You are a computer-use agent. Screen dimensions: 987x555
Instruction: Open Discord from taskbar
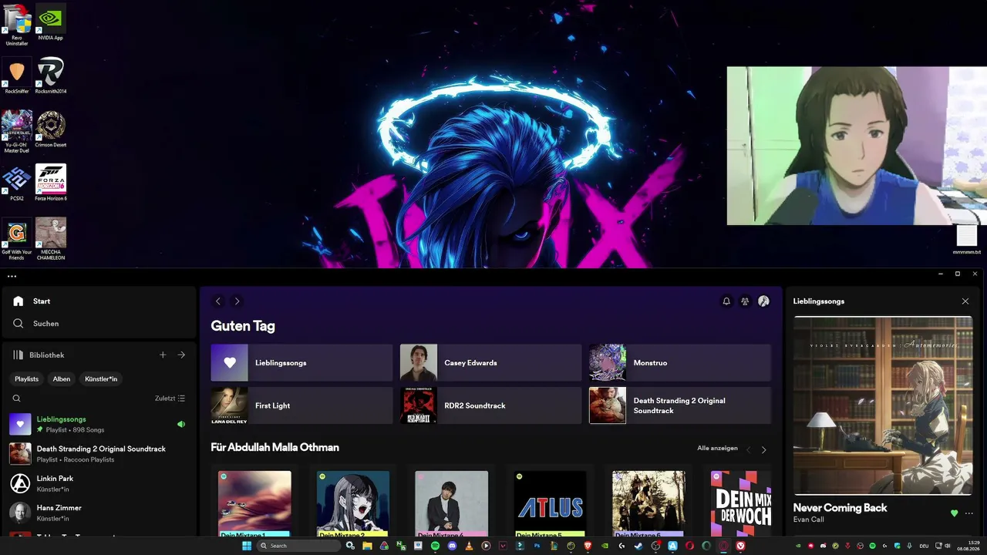click(x=452, y=546)
